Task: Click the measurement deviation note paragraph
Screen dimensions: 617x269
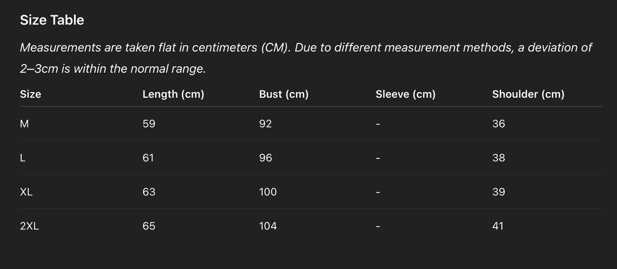Action: (x=306, y=58)
